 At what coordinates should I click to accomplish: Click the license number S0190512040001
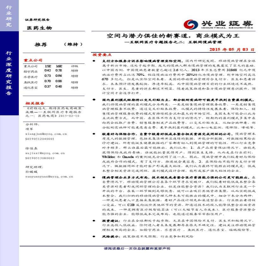[x=40, y=139]
